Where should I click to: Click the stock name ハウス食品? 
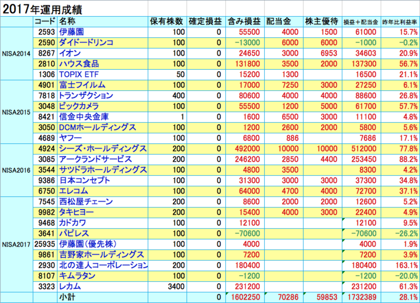(x=79, y=64)
